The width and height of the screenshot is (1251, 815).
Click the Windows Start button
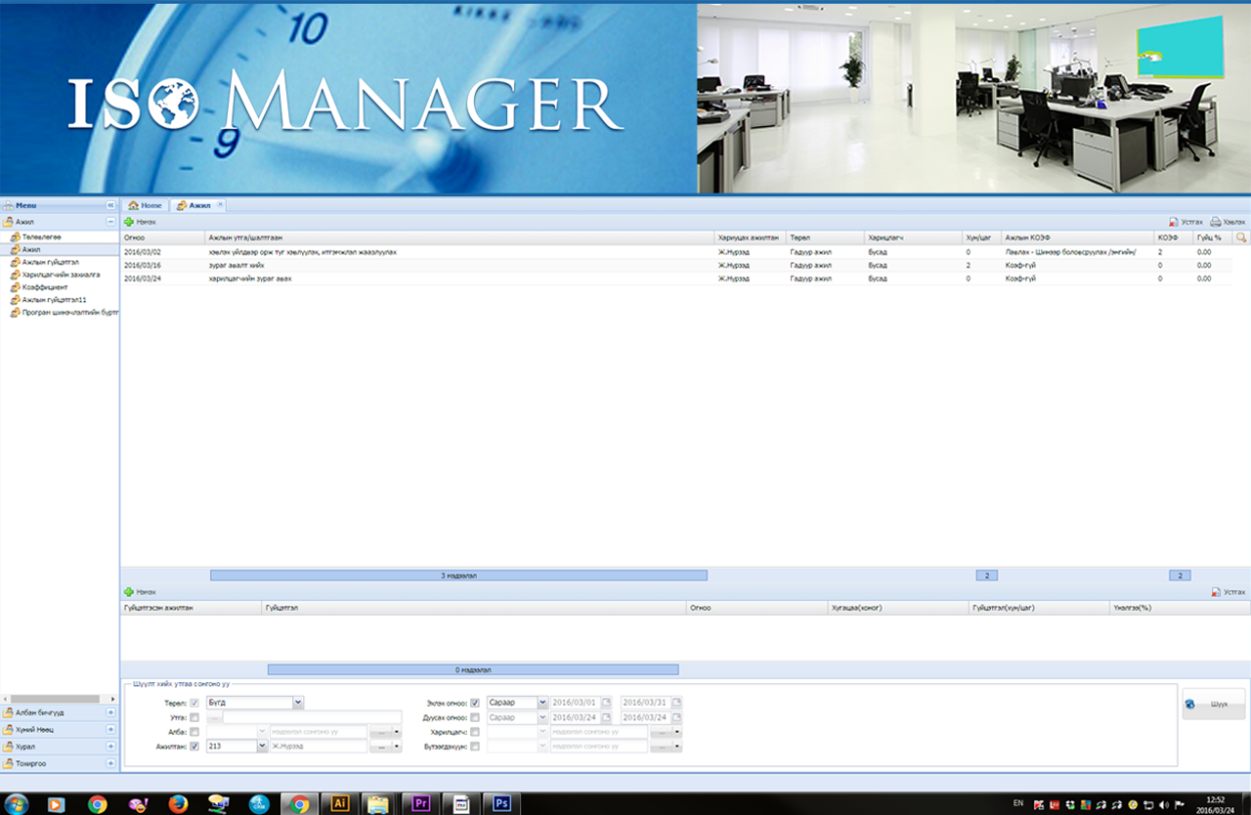pos(17,803)
